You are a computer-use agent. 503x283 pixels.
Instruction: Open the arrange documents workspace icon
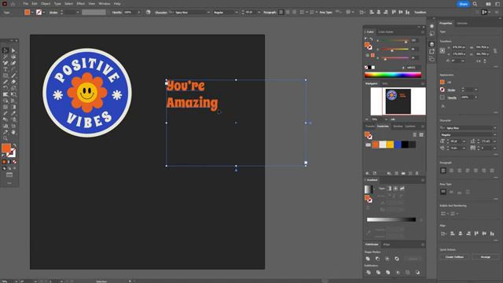coord(488,4)
